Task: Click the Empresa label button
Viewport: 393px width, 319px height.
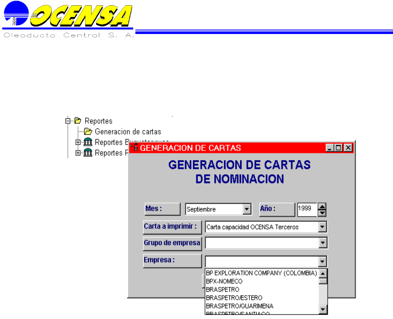Action: tap(172, 261)
